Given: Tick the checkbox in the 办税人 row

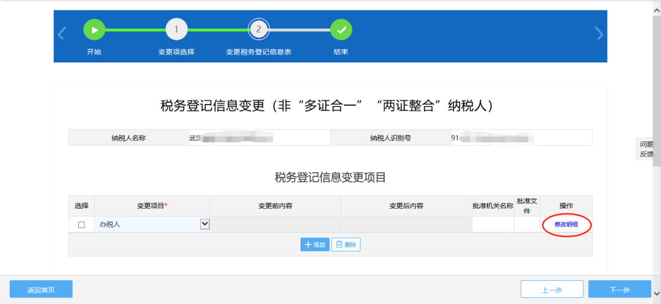Looking at the screenshot, I should (x=81, y=225).
